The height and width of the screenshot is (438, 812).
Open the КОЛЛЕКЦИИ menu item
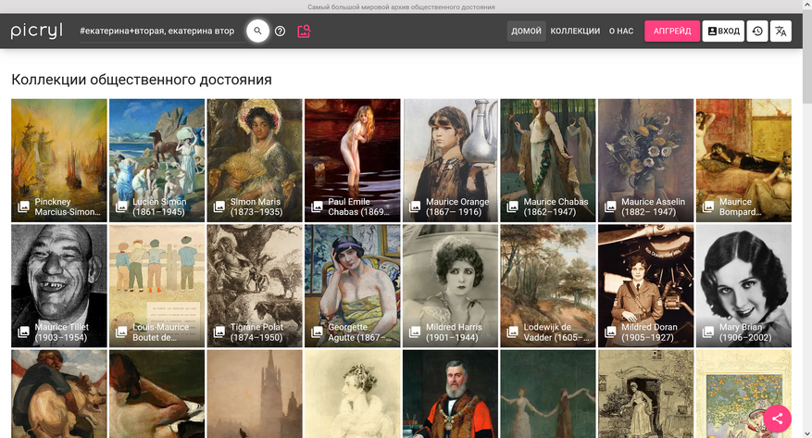click(x=575, y=31)
